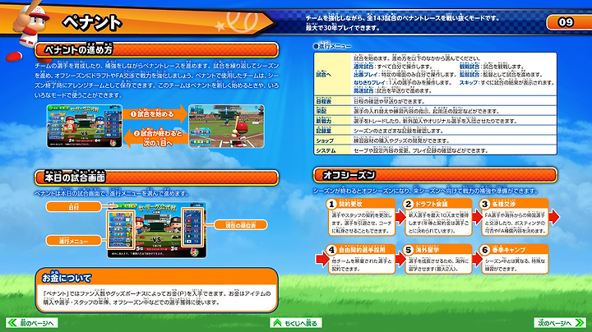This screenshot has width=592, height=332.
Task: Select the システム table row
Action: coord(435,150)
